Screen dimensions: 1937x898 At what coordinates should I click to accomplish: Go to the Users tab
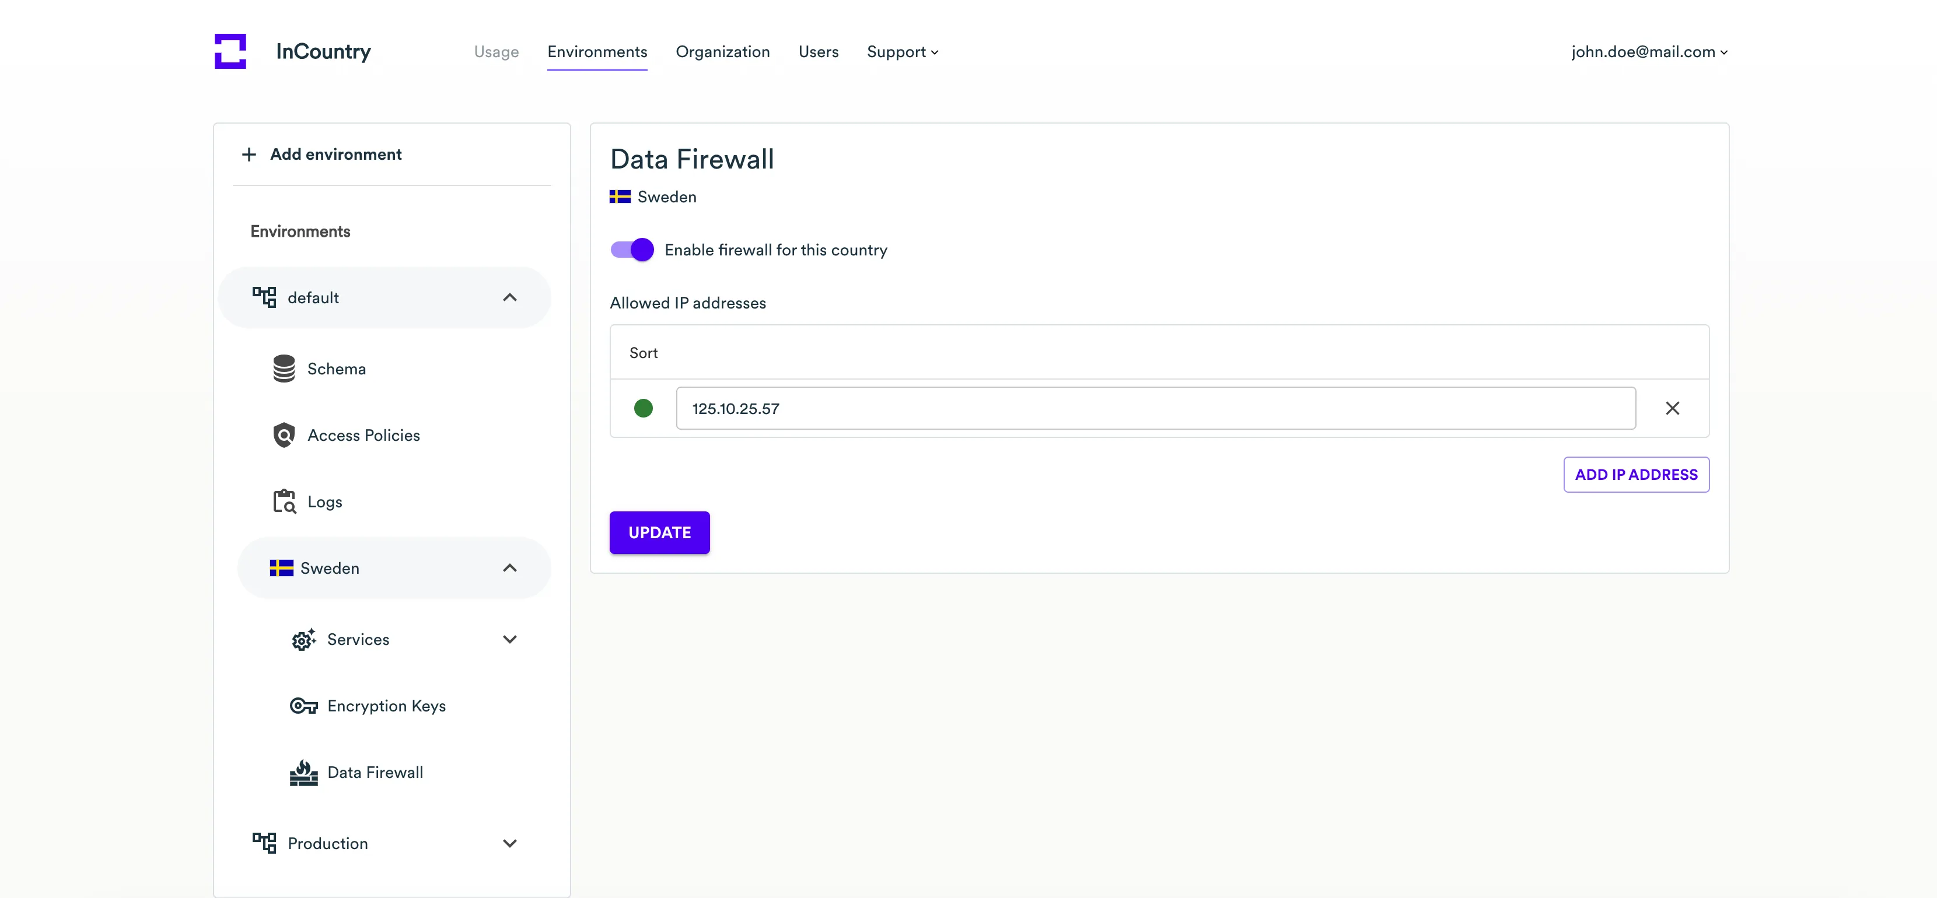(x=817, y=52)
